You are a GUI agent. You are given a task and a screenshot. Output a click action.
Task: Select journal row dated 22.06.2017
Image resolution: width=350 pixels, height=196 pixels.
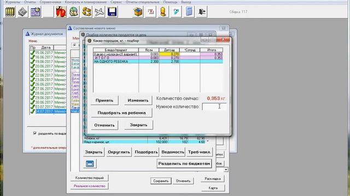(48, 75)
